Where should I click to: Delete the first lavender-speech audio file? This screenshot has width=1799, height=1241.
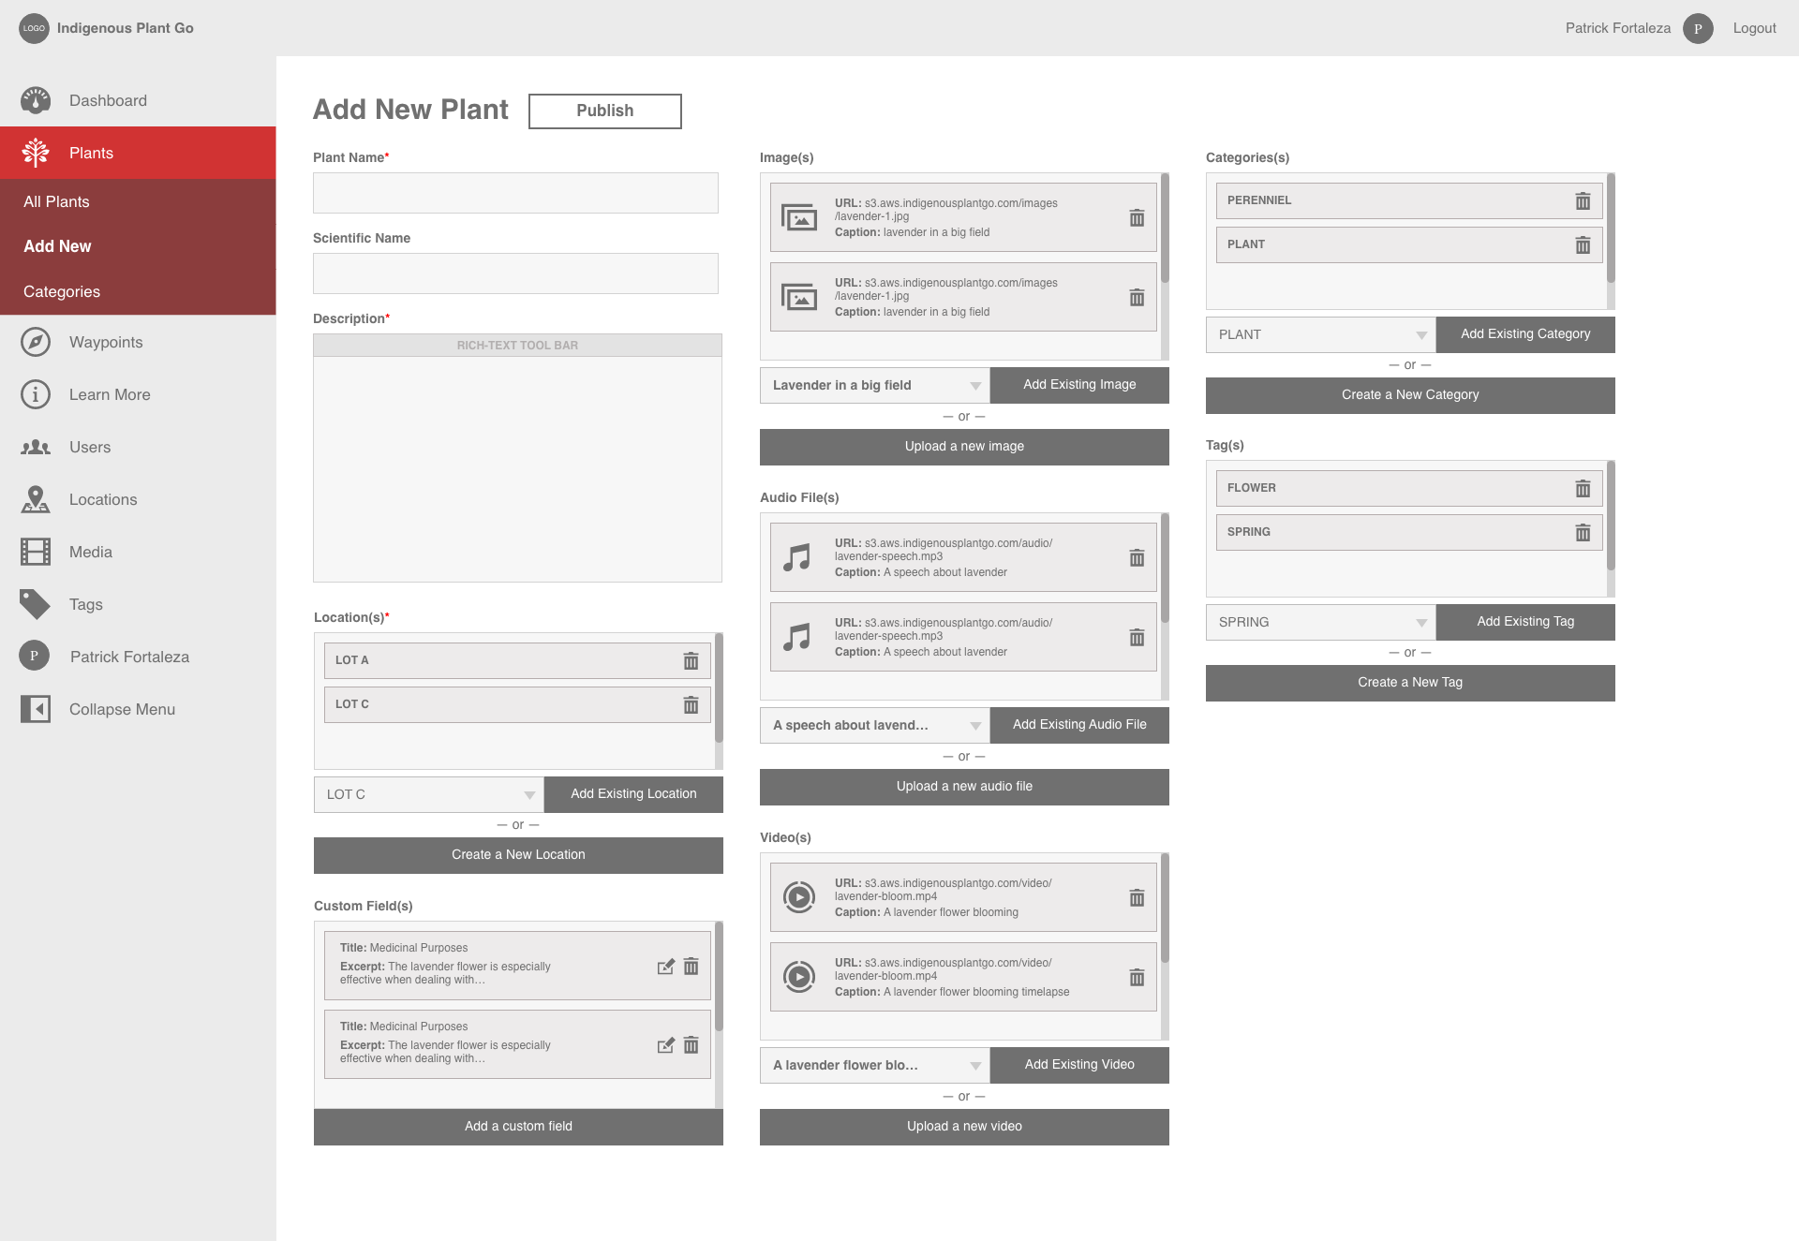point(1137,558)
